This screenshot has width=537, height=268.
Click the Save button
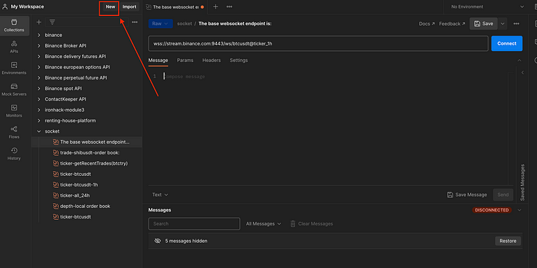(483, 24)
